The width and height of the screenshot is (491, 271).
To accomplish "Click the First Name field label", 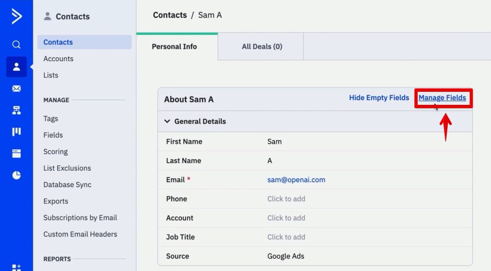I will [184, 142].
